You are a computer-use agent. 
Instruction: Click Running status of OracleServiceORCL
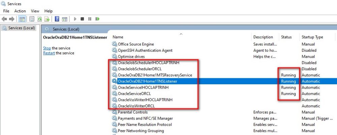(x=288, y=94)
